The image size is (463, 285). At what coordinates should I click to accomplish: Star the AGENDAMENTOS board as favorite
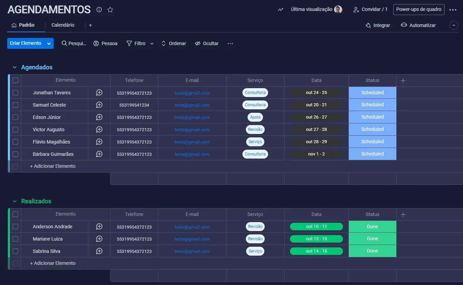[x=110, y=10]
